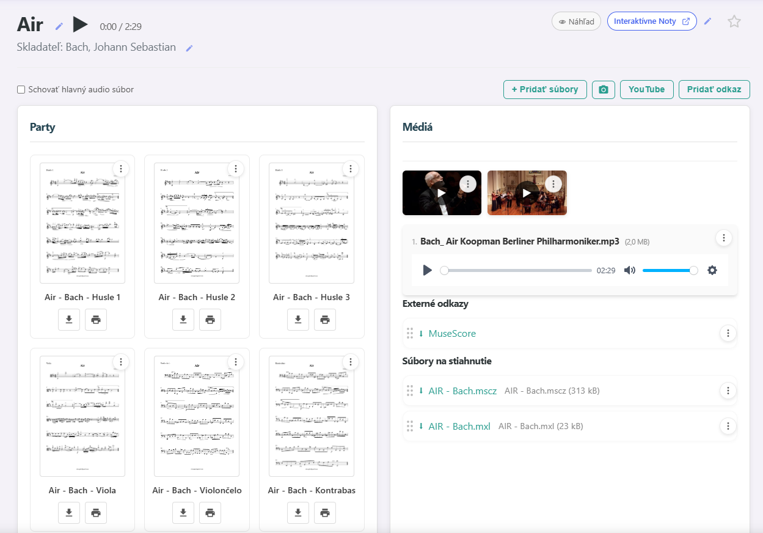Print the Kontrabas part
The height and width of the screenshot is (533, 763).
tap(325, 513)
